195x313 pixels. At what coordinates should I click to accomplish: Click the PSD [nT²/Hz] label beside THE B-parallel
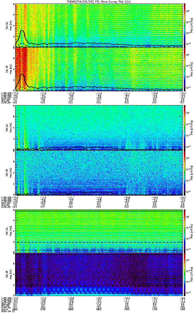pyautogui.click(x=192, y=274)
